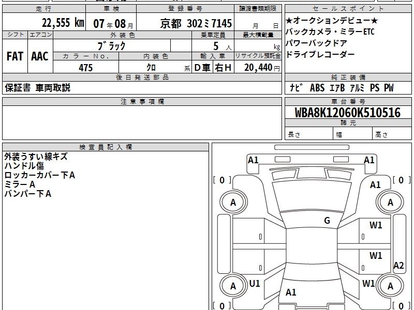Click the シフト header cell

[15, 35]
